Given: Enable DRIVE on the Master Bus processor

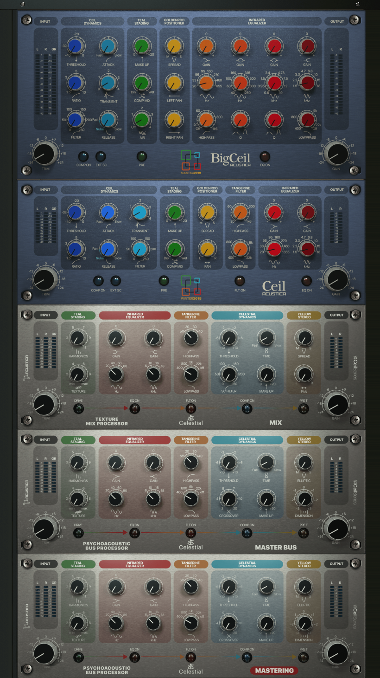Looking at the screenshot, I should coord(78,533).
